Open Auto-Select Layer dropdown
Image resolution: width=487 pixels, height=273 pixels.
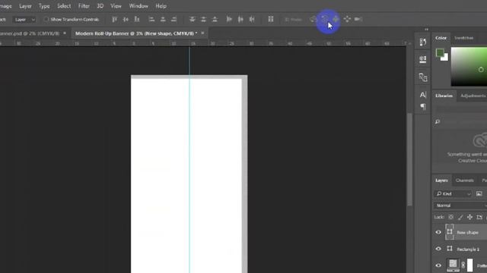pos(25,20)
